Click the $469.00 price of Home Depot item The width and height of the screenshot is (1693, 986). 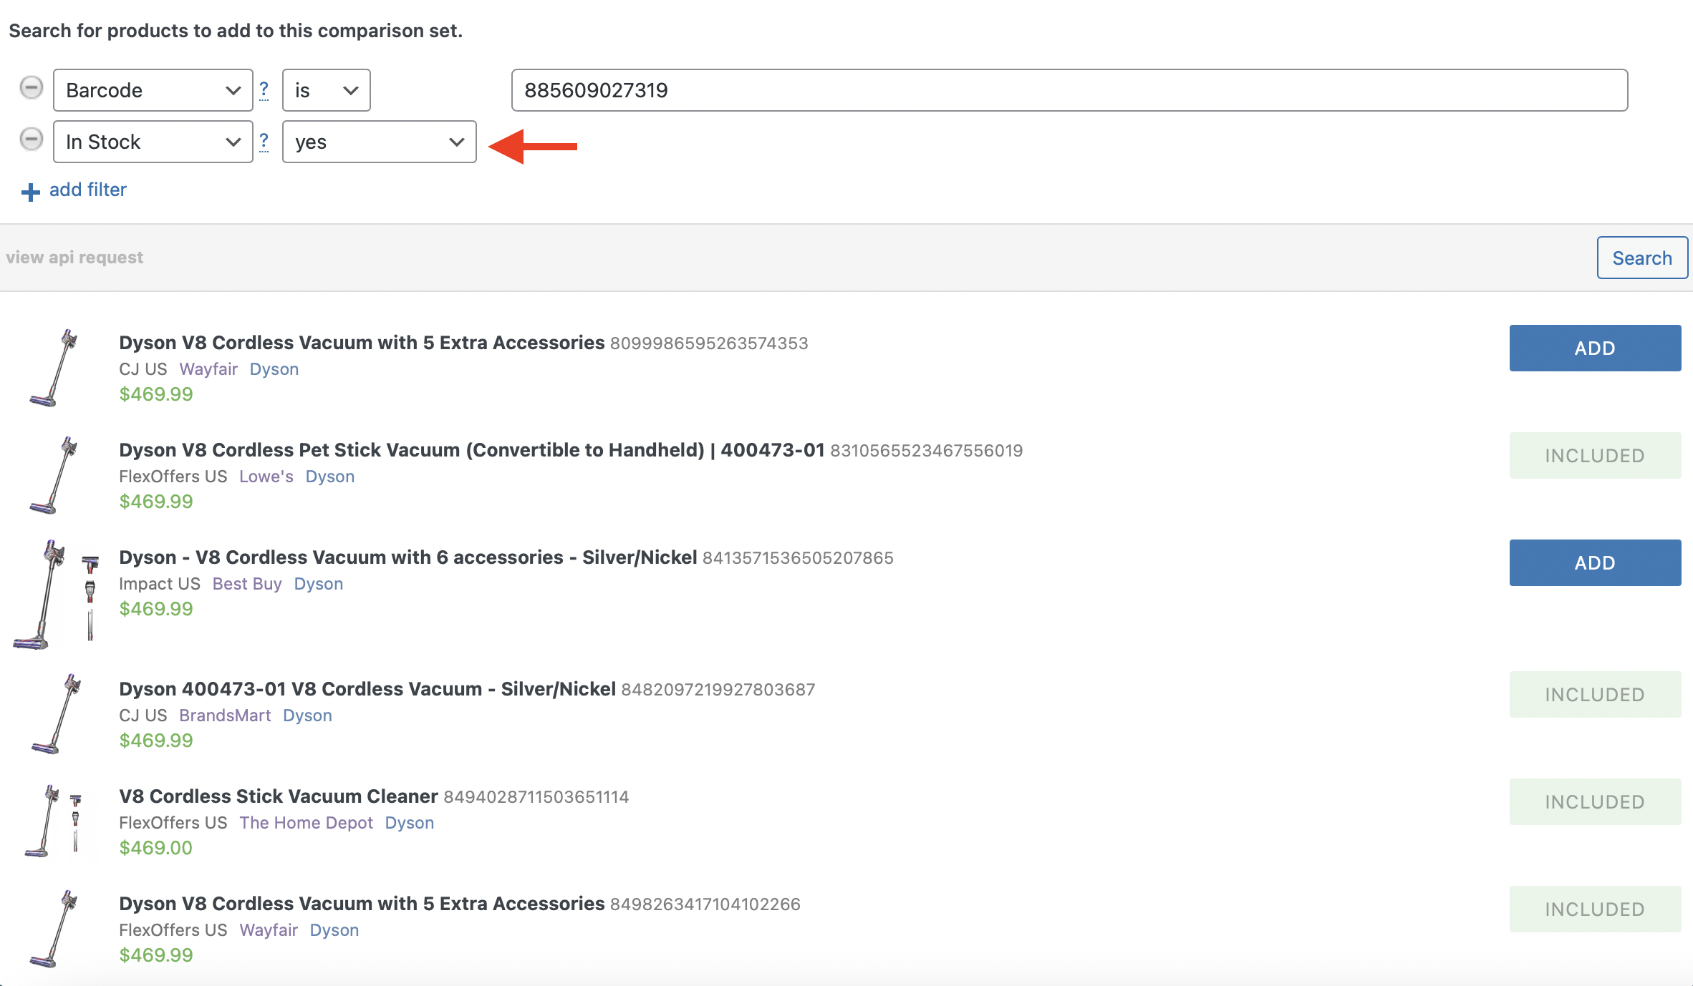(155, 848)
